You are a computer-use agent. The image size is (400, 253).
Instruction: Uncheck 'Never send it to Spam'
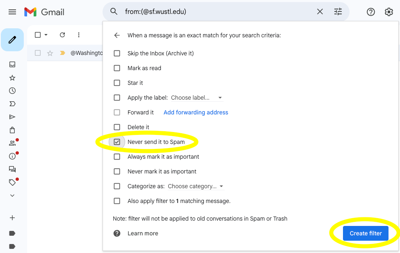[x=117, y=142]
